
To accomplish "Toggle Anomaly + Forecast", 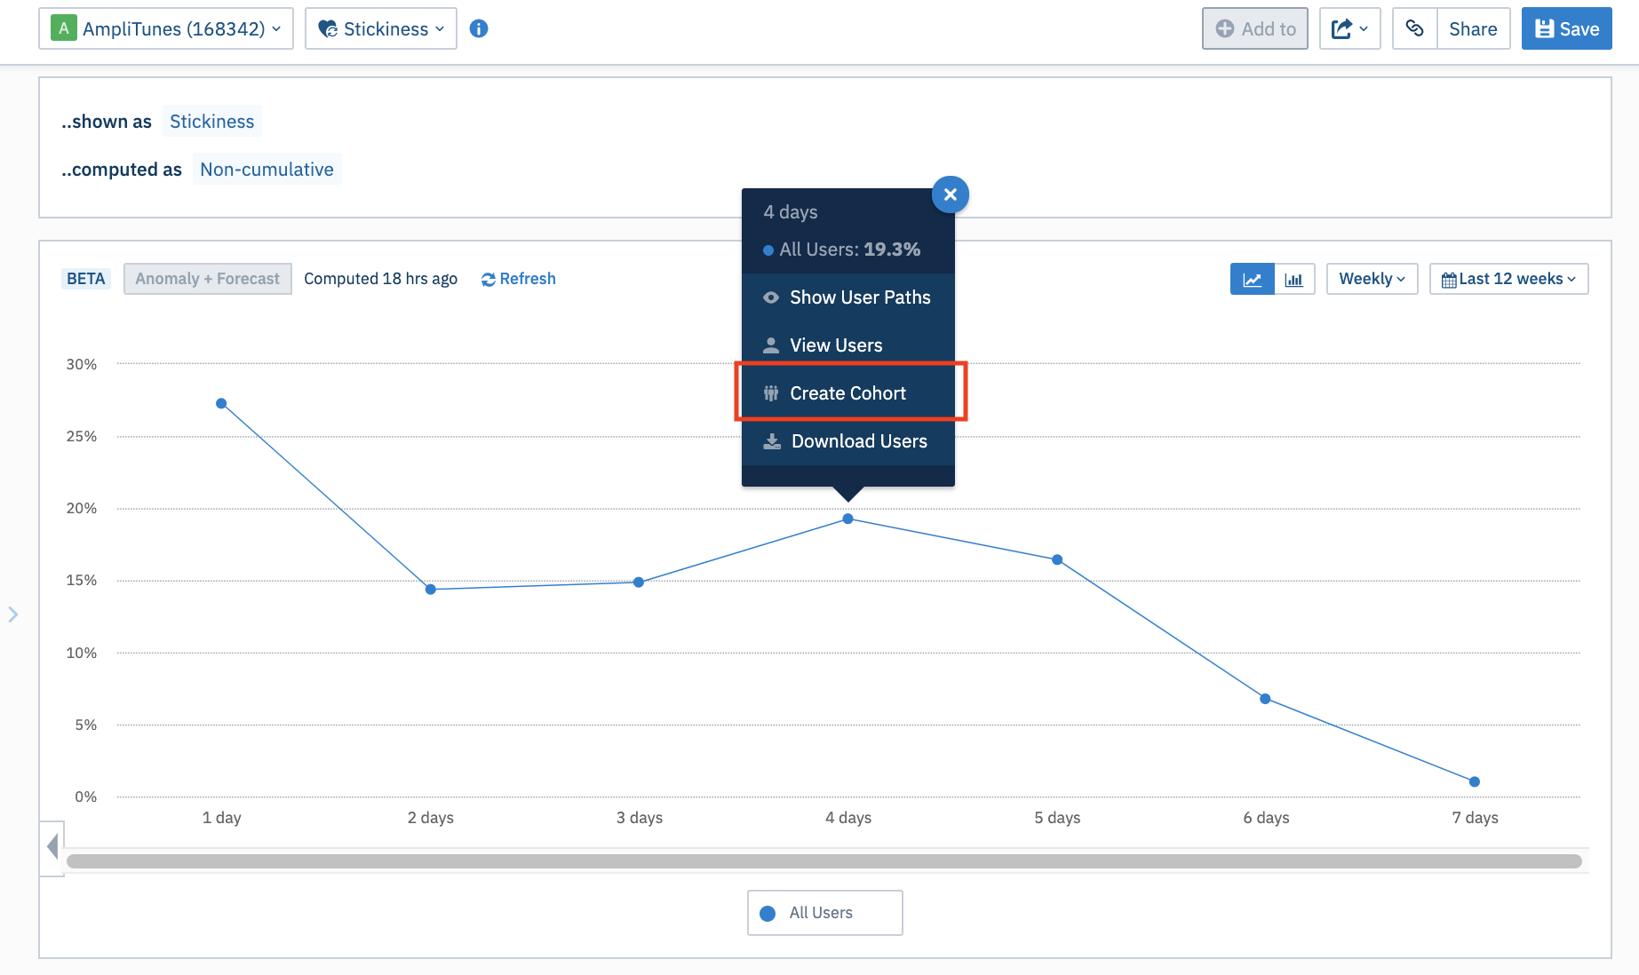I will tap(207, 279).
